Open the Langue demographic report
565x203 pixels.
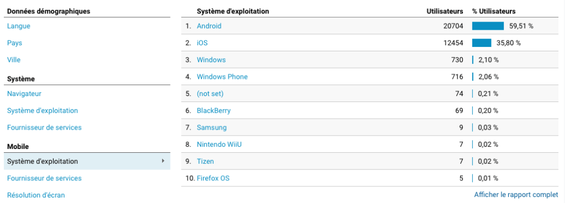[x=19, y=26]
